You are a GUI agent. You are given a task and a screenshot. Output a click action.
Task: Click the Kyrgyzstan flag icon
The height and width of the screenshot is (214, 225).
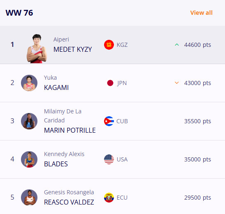(109, 45)
